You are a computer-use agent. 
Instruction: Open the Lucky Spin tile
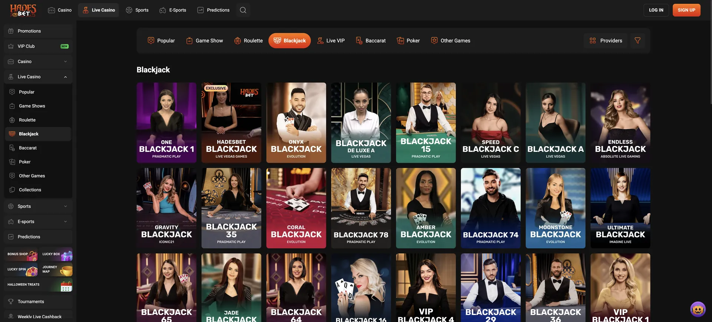pyautogui.click(x=22, y=269)
